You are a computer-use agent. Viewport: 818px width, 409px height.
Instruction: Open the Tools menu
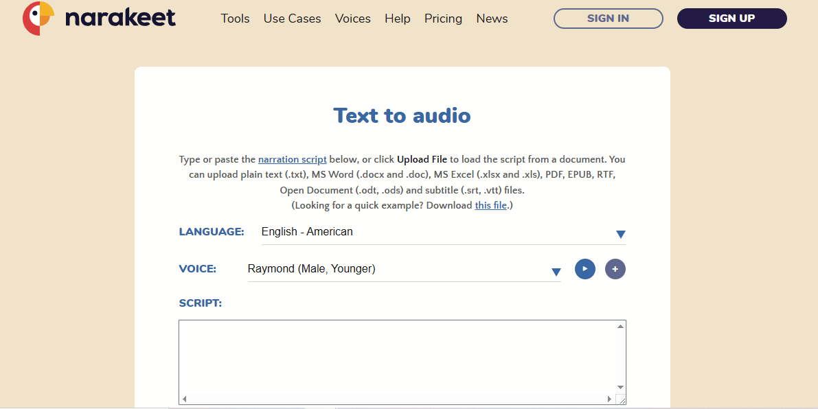pyautogui.click(x=235, y=19)
